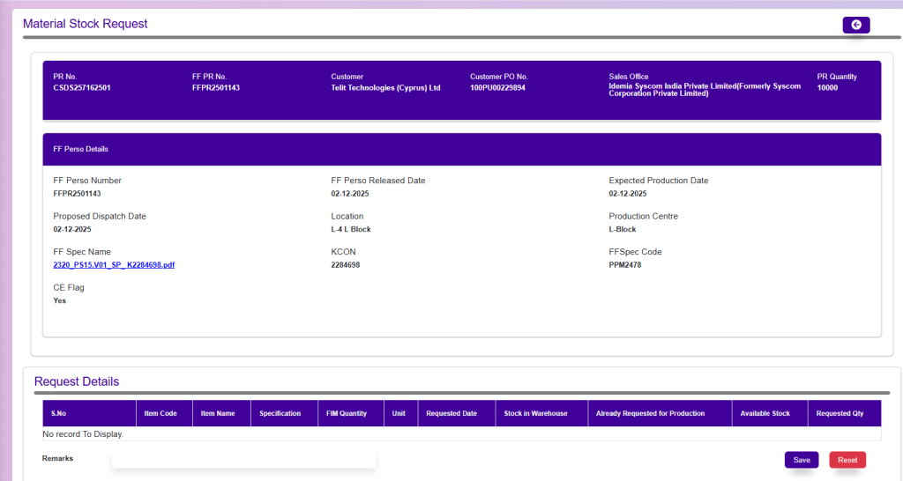Click Already Requested for Production header
Screen dimensions: 903x481
[650, 413]
